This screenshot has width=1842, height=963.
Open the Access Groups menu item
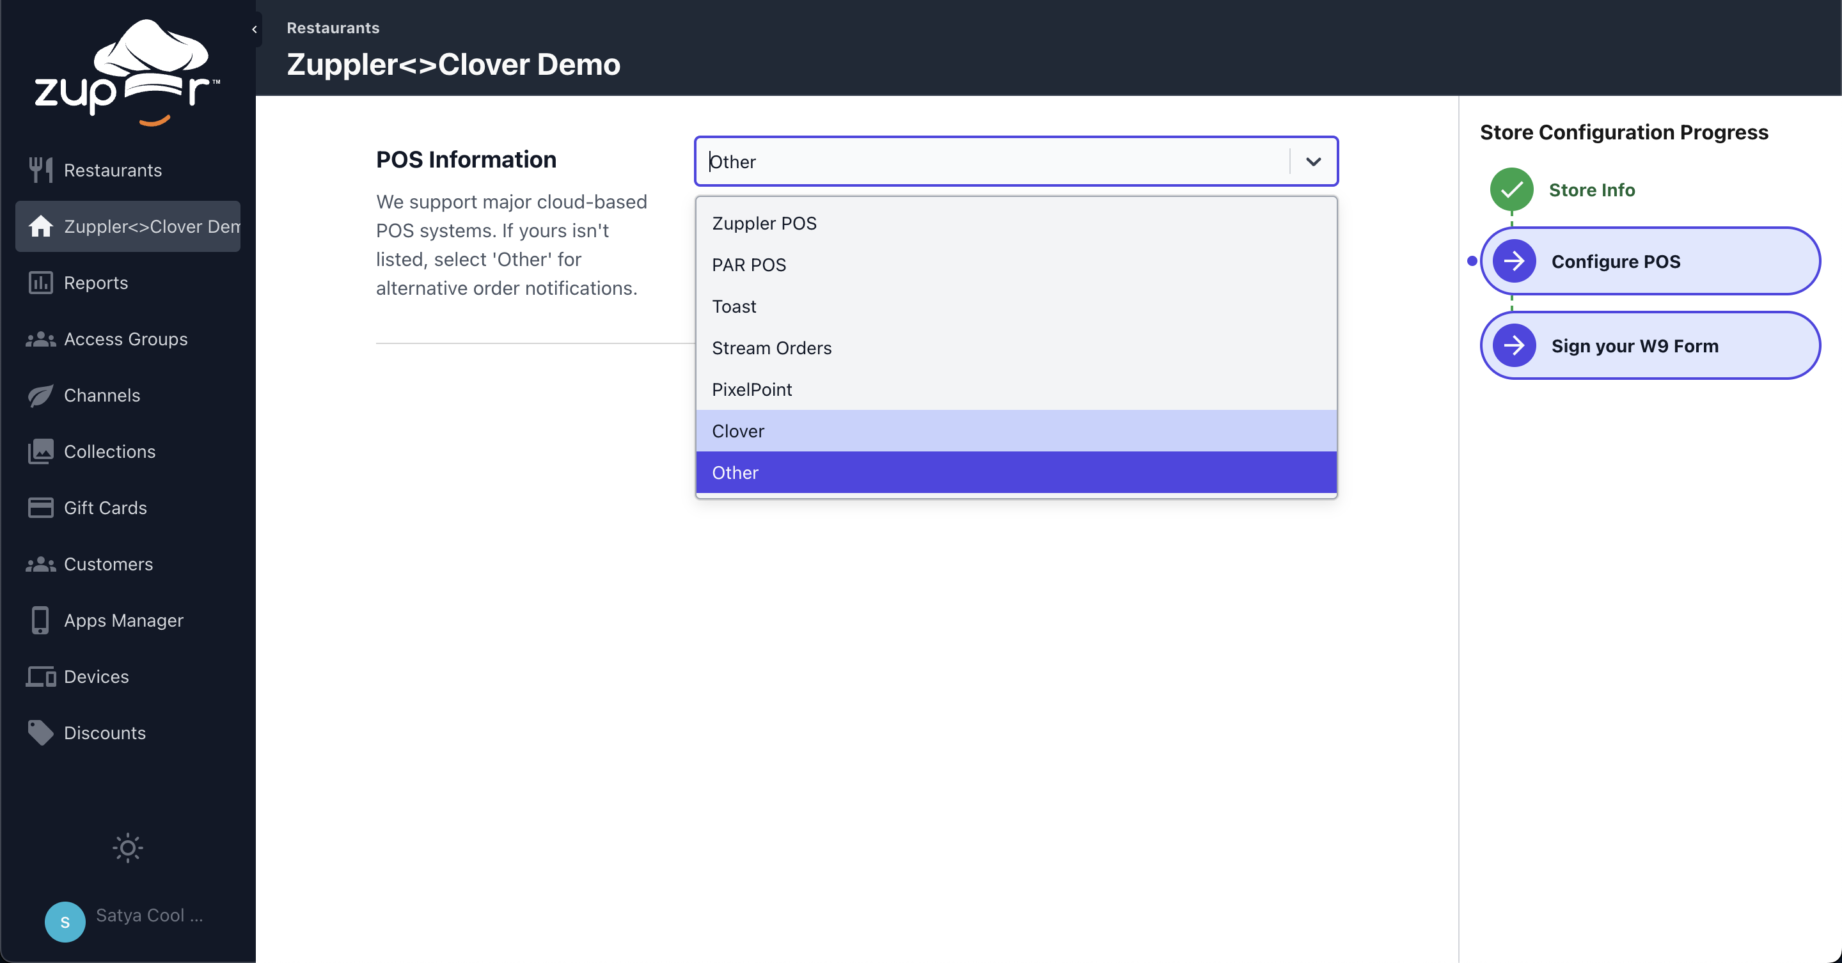[x=126, y=339]
